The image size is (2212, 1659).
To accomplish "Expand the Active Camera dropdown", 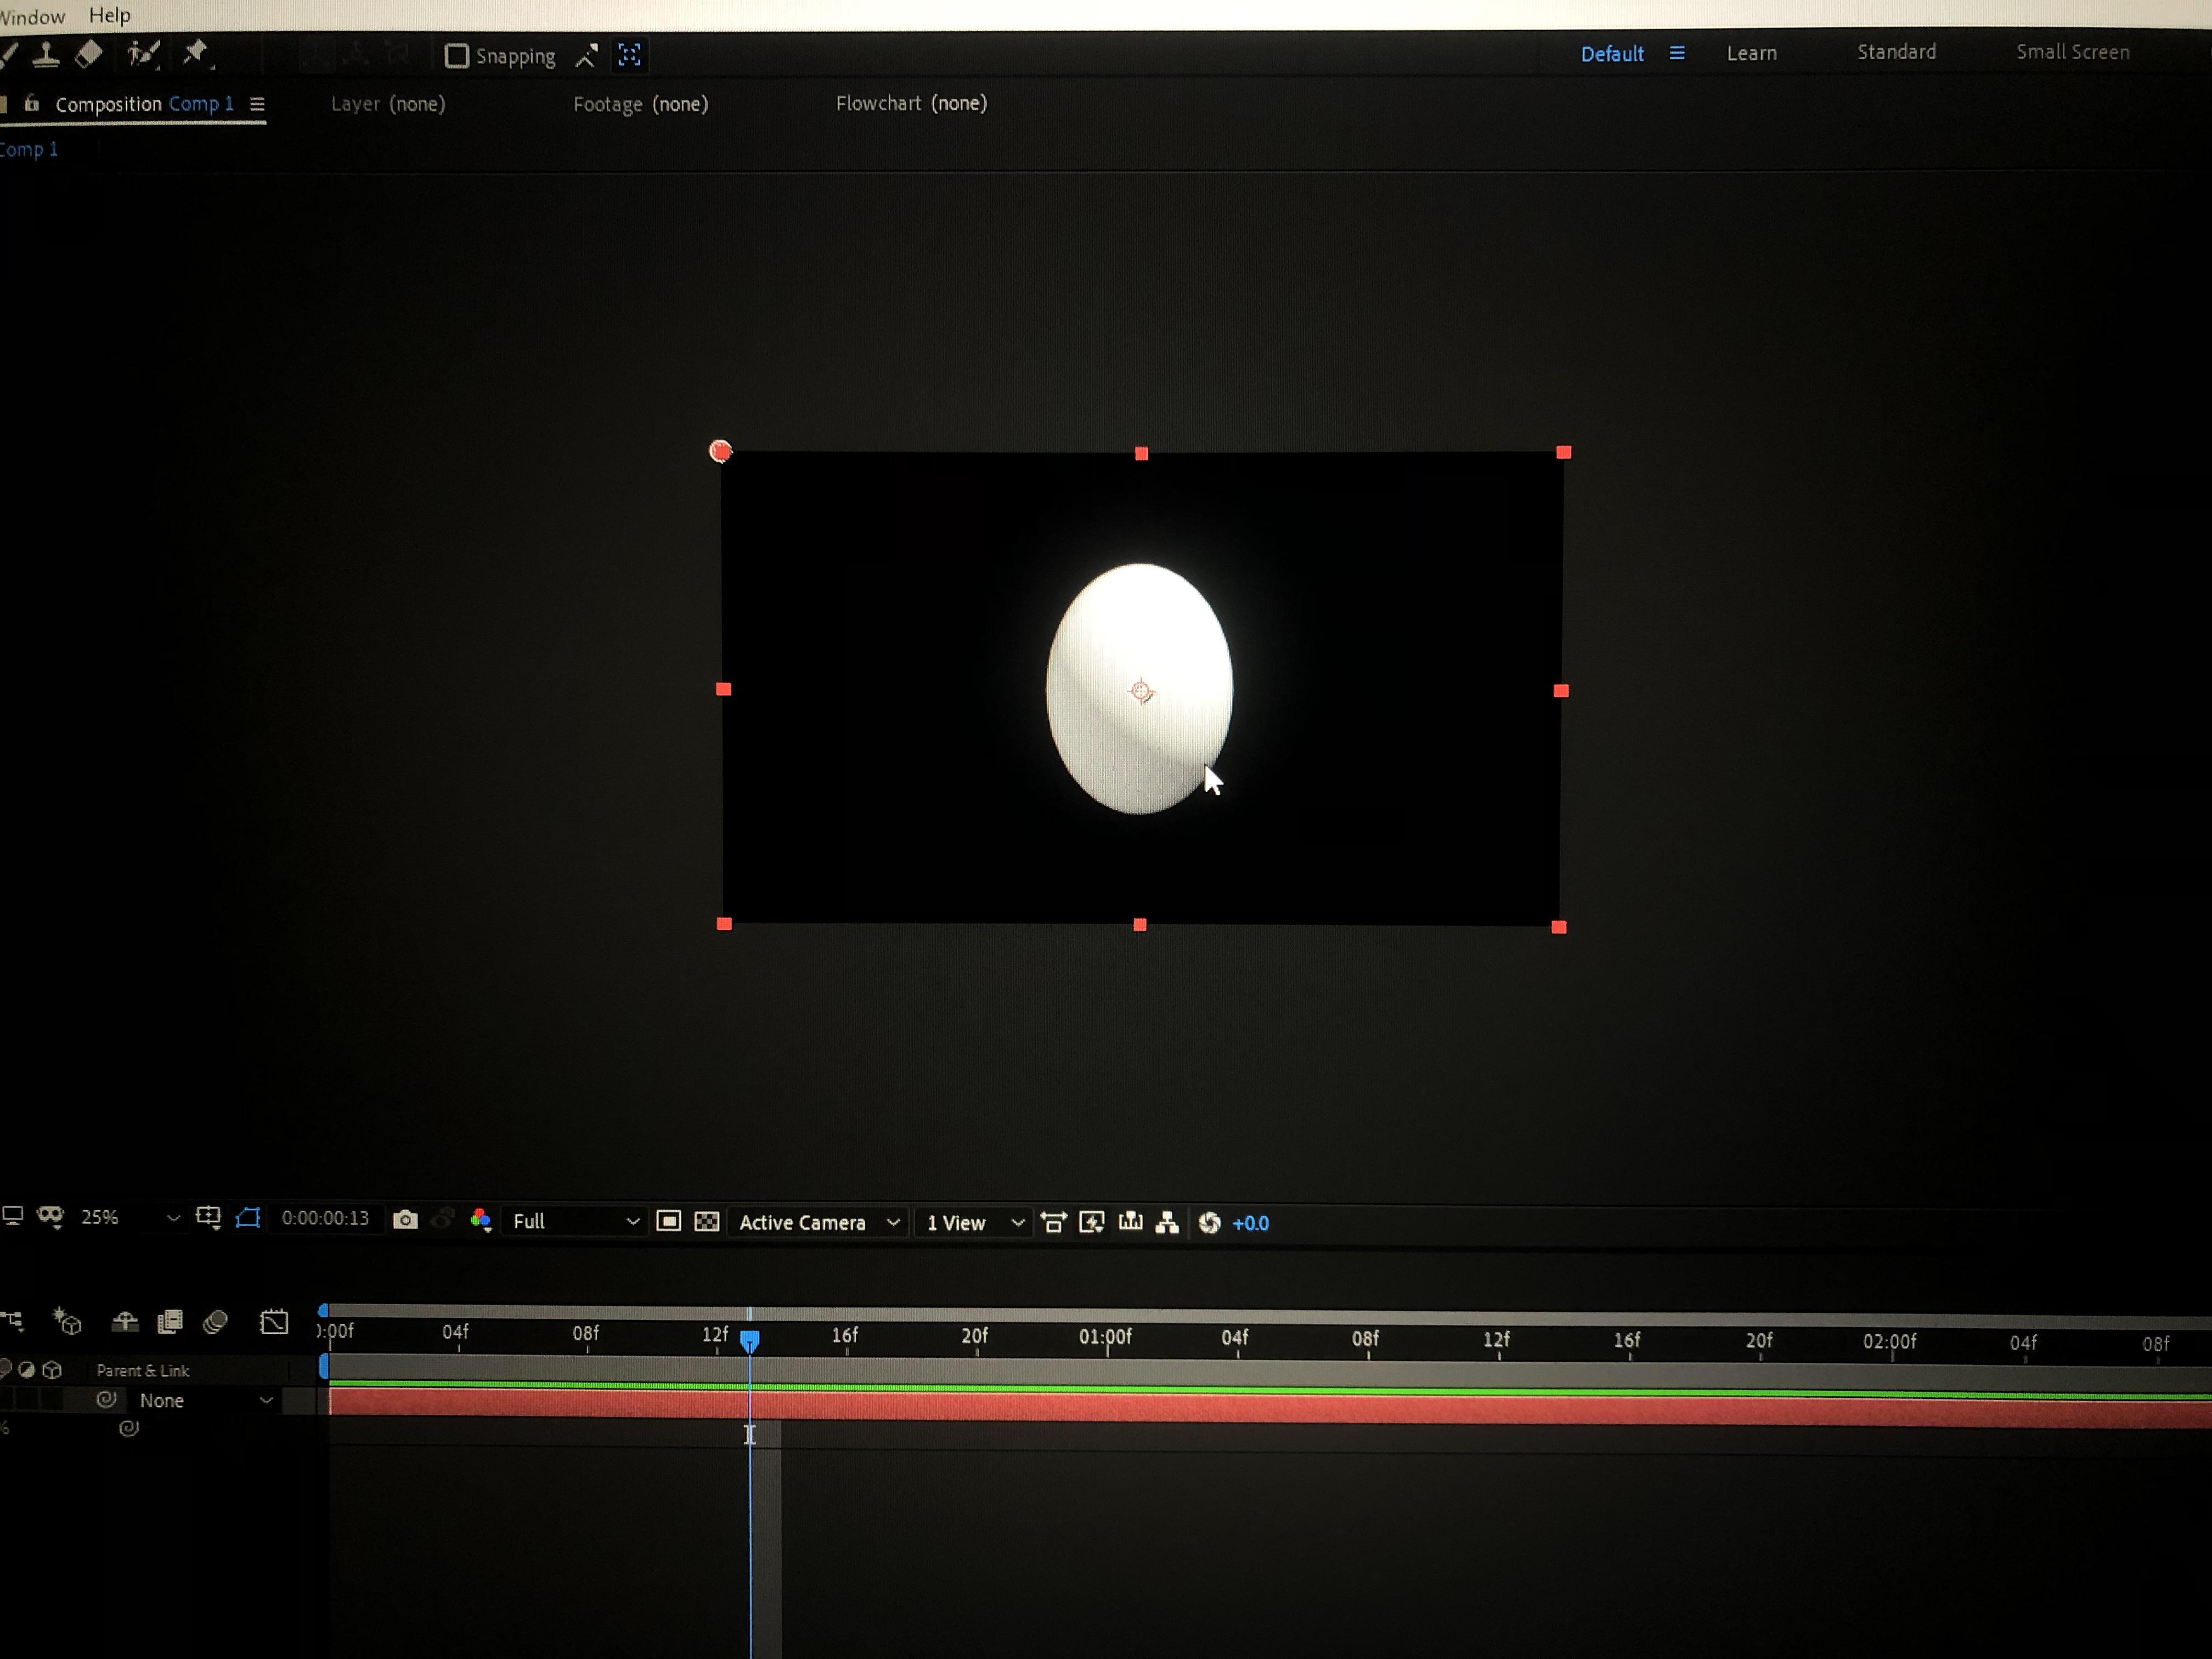I will coord(818,1222).
